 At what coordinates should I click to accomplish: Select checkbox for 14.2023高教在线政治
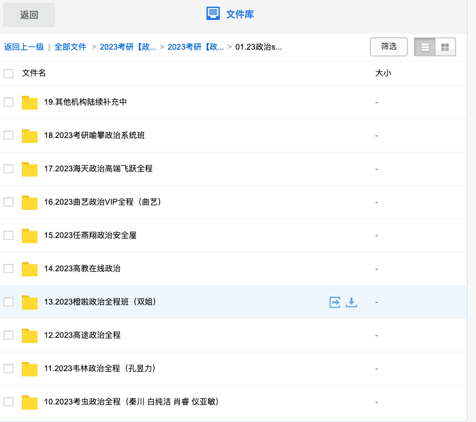click(x=8, y=269)
